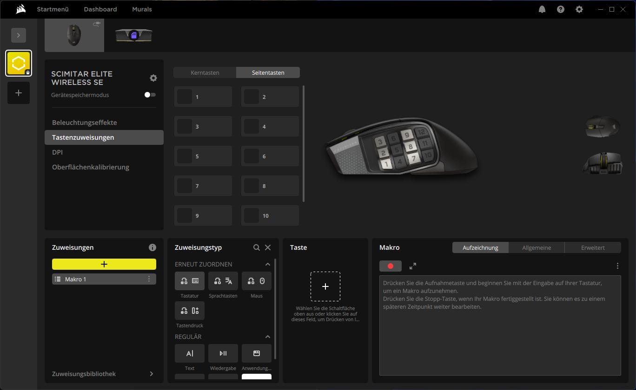
Task: Start macro recording with red record button
Action: pyautogui.click(x=391, y=266)
